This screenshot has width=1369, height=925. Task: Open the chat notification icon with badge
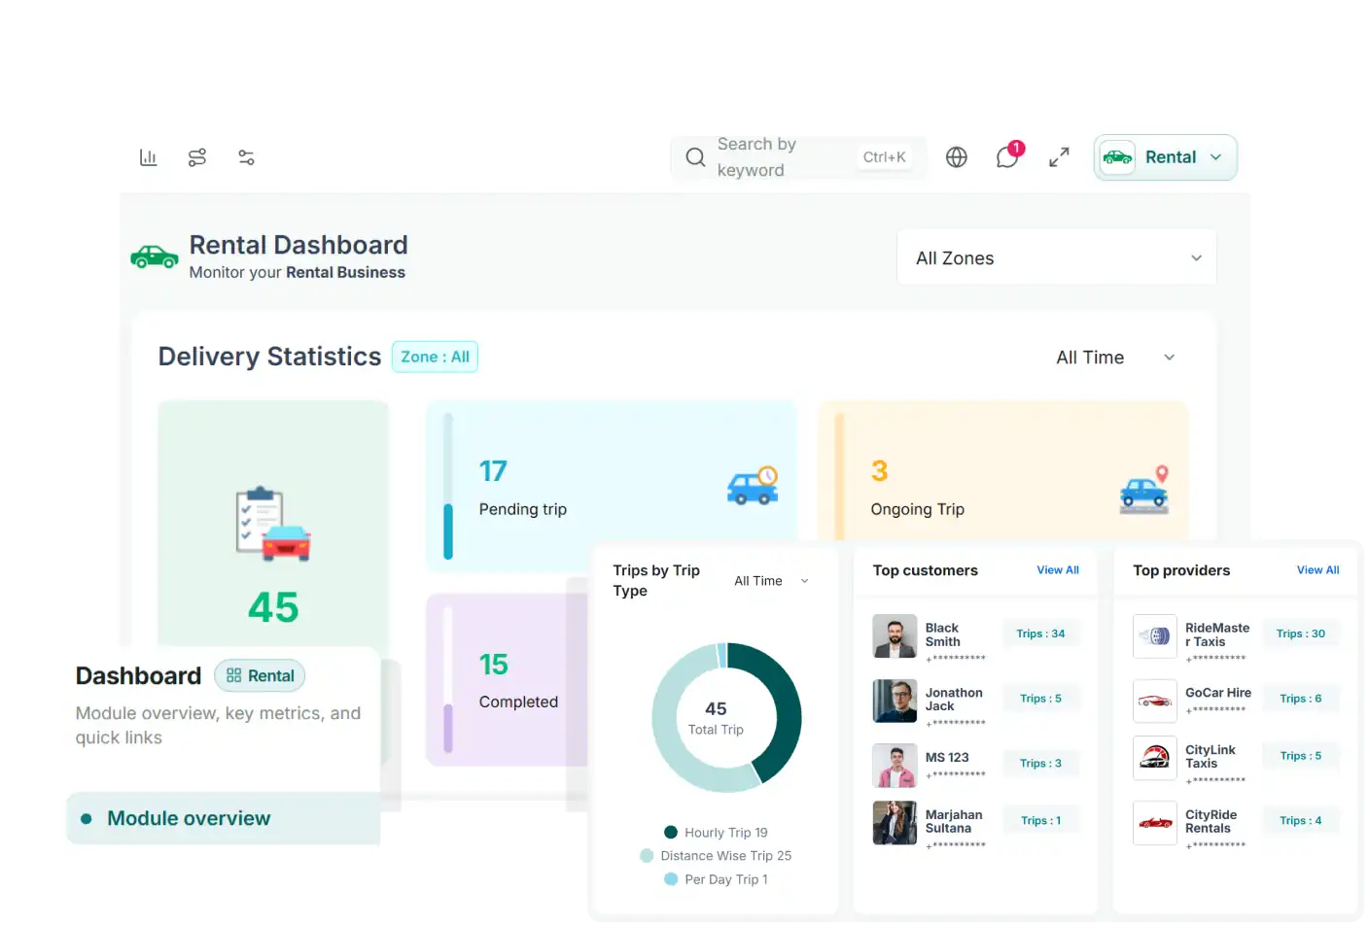[1008, 155]
